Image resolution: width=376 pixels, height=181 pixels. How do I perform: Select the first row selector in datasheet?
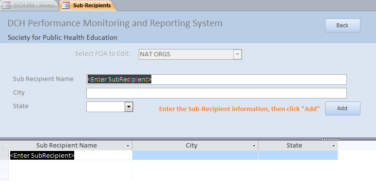pos(4,155)
